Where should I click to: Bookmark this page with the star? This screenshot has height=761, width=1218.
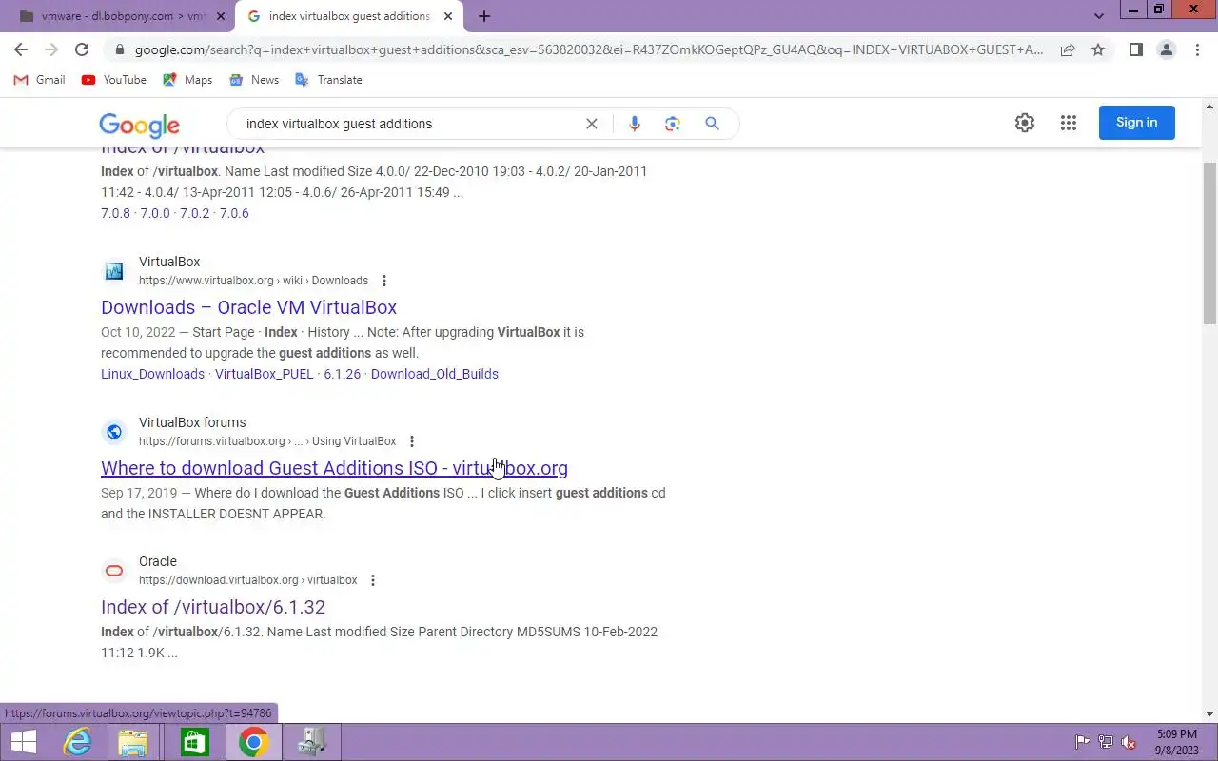pos(1098,49)
